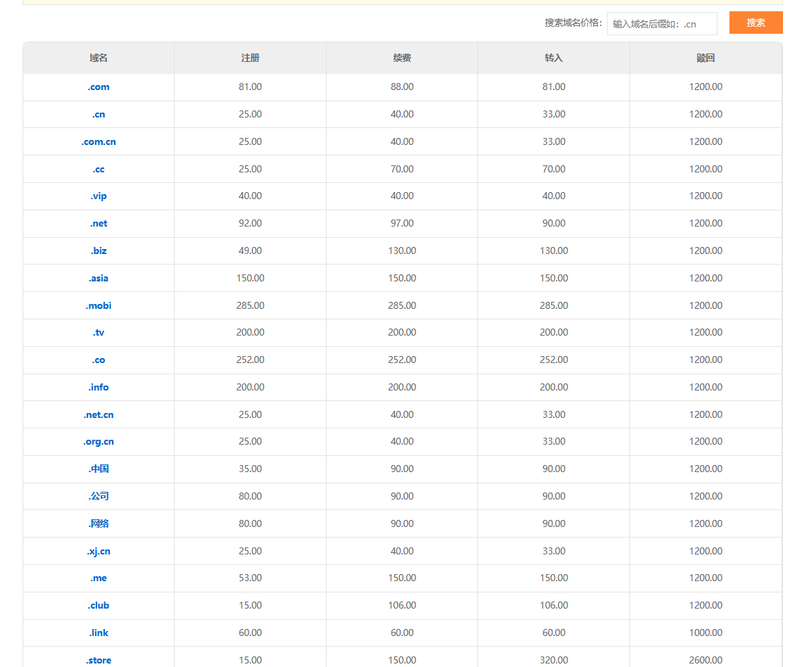Open the .asia domain link

tap(98, 279)
